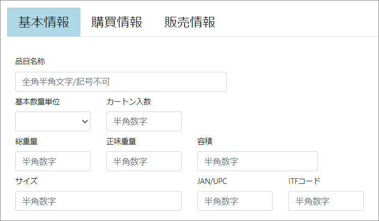Expand the 基本数量単位 dropdown
Image resolution: width=379 pixels, height=221 pixels.
tap(53, 121)
